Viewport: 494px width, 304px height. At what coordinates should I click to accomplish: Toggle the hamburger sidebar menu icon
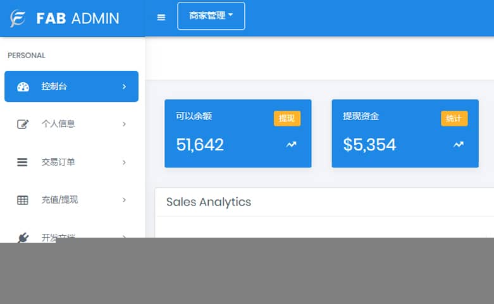pyautogui.click(x=161, y=17)
